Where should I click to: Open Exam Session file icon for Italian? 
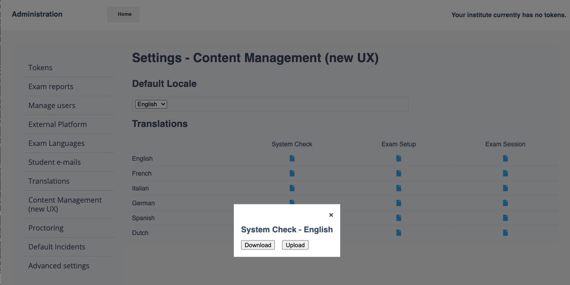pyautogui.click(x=506, y=188)
